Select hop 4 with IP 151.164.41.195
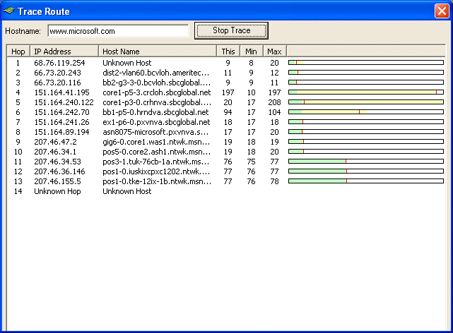This screenshot has height=333, width=453. pos(61,92)
